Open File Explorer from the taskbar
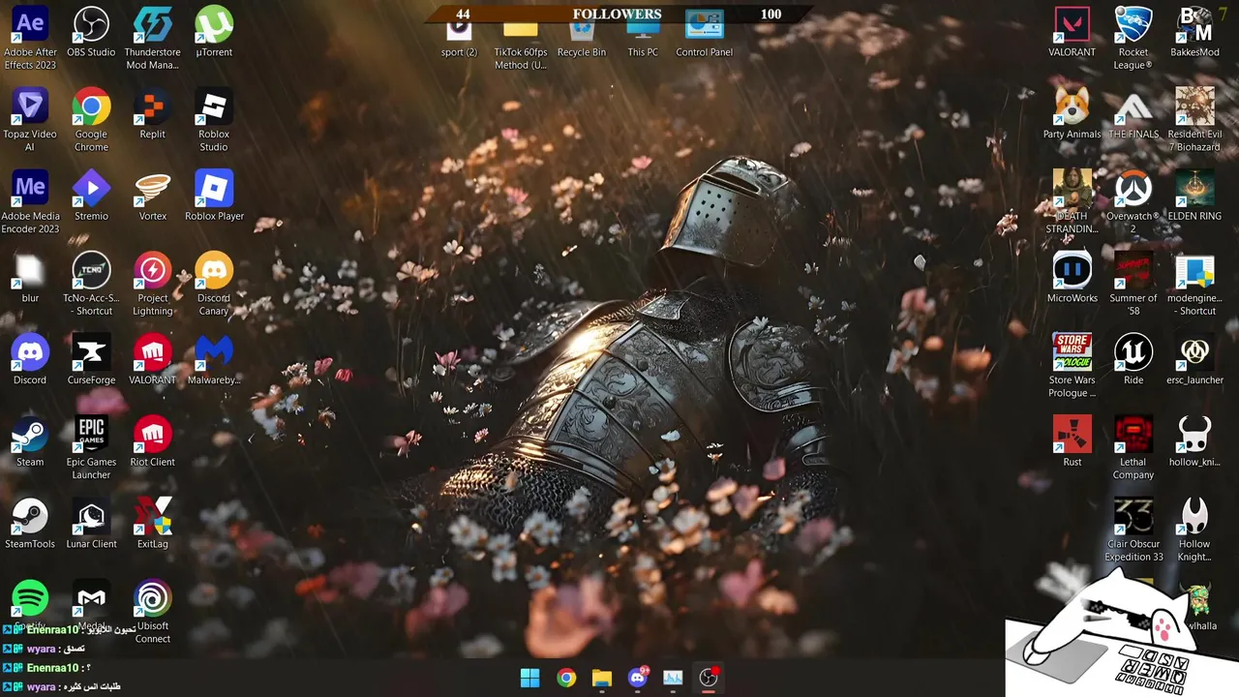Screen dimensions: 1239x697 (602, 678)
